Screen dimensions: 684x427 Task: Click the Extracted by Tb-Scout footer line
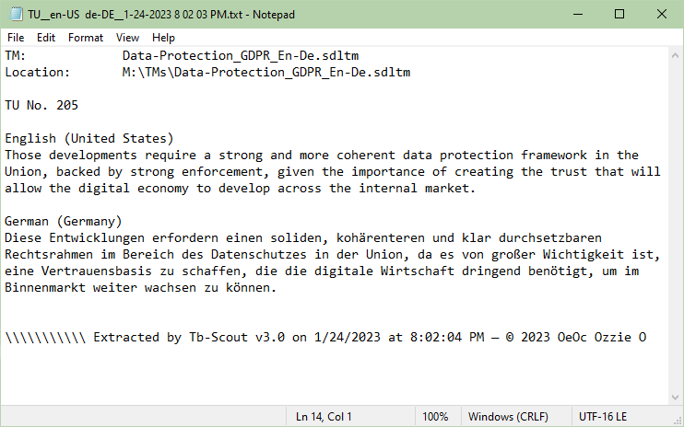tap(325, 338)
